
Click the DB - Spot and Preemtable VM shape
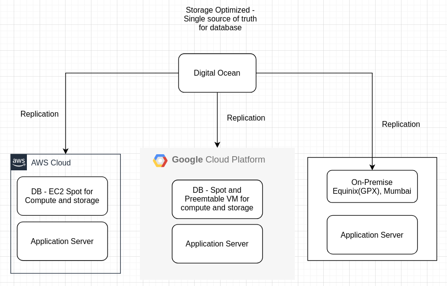pos(217,199)
